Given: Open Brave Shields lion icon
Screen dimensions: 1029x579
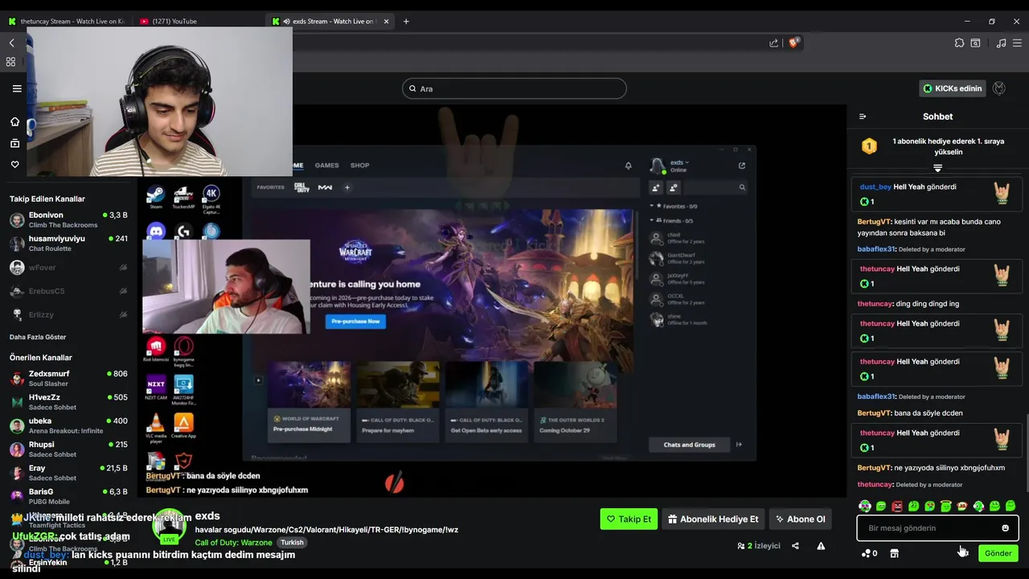Looking at the screenshot, I should (x=793, y=43).
